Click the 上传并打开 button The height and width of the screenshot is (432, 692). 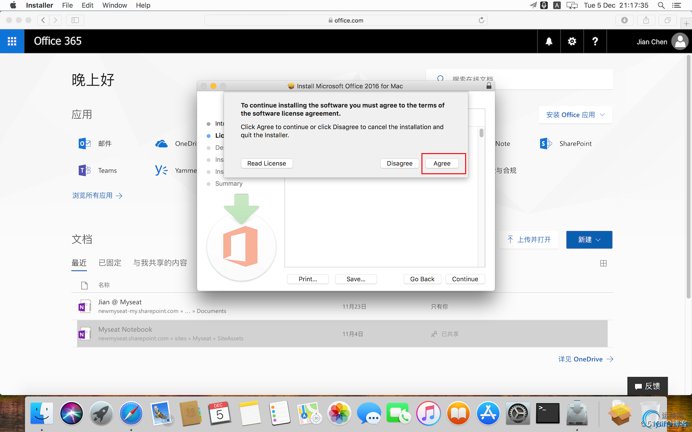tap(530, 240)
